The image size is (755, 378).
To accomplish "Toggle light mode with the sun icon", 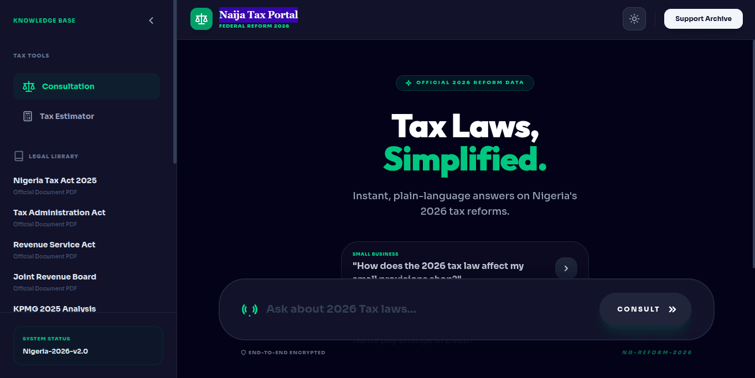I will click(x=634, y=18).
